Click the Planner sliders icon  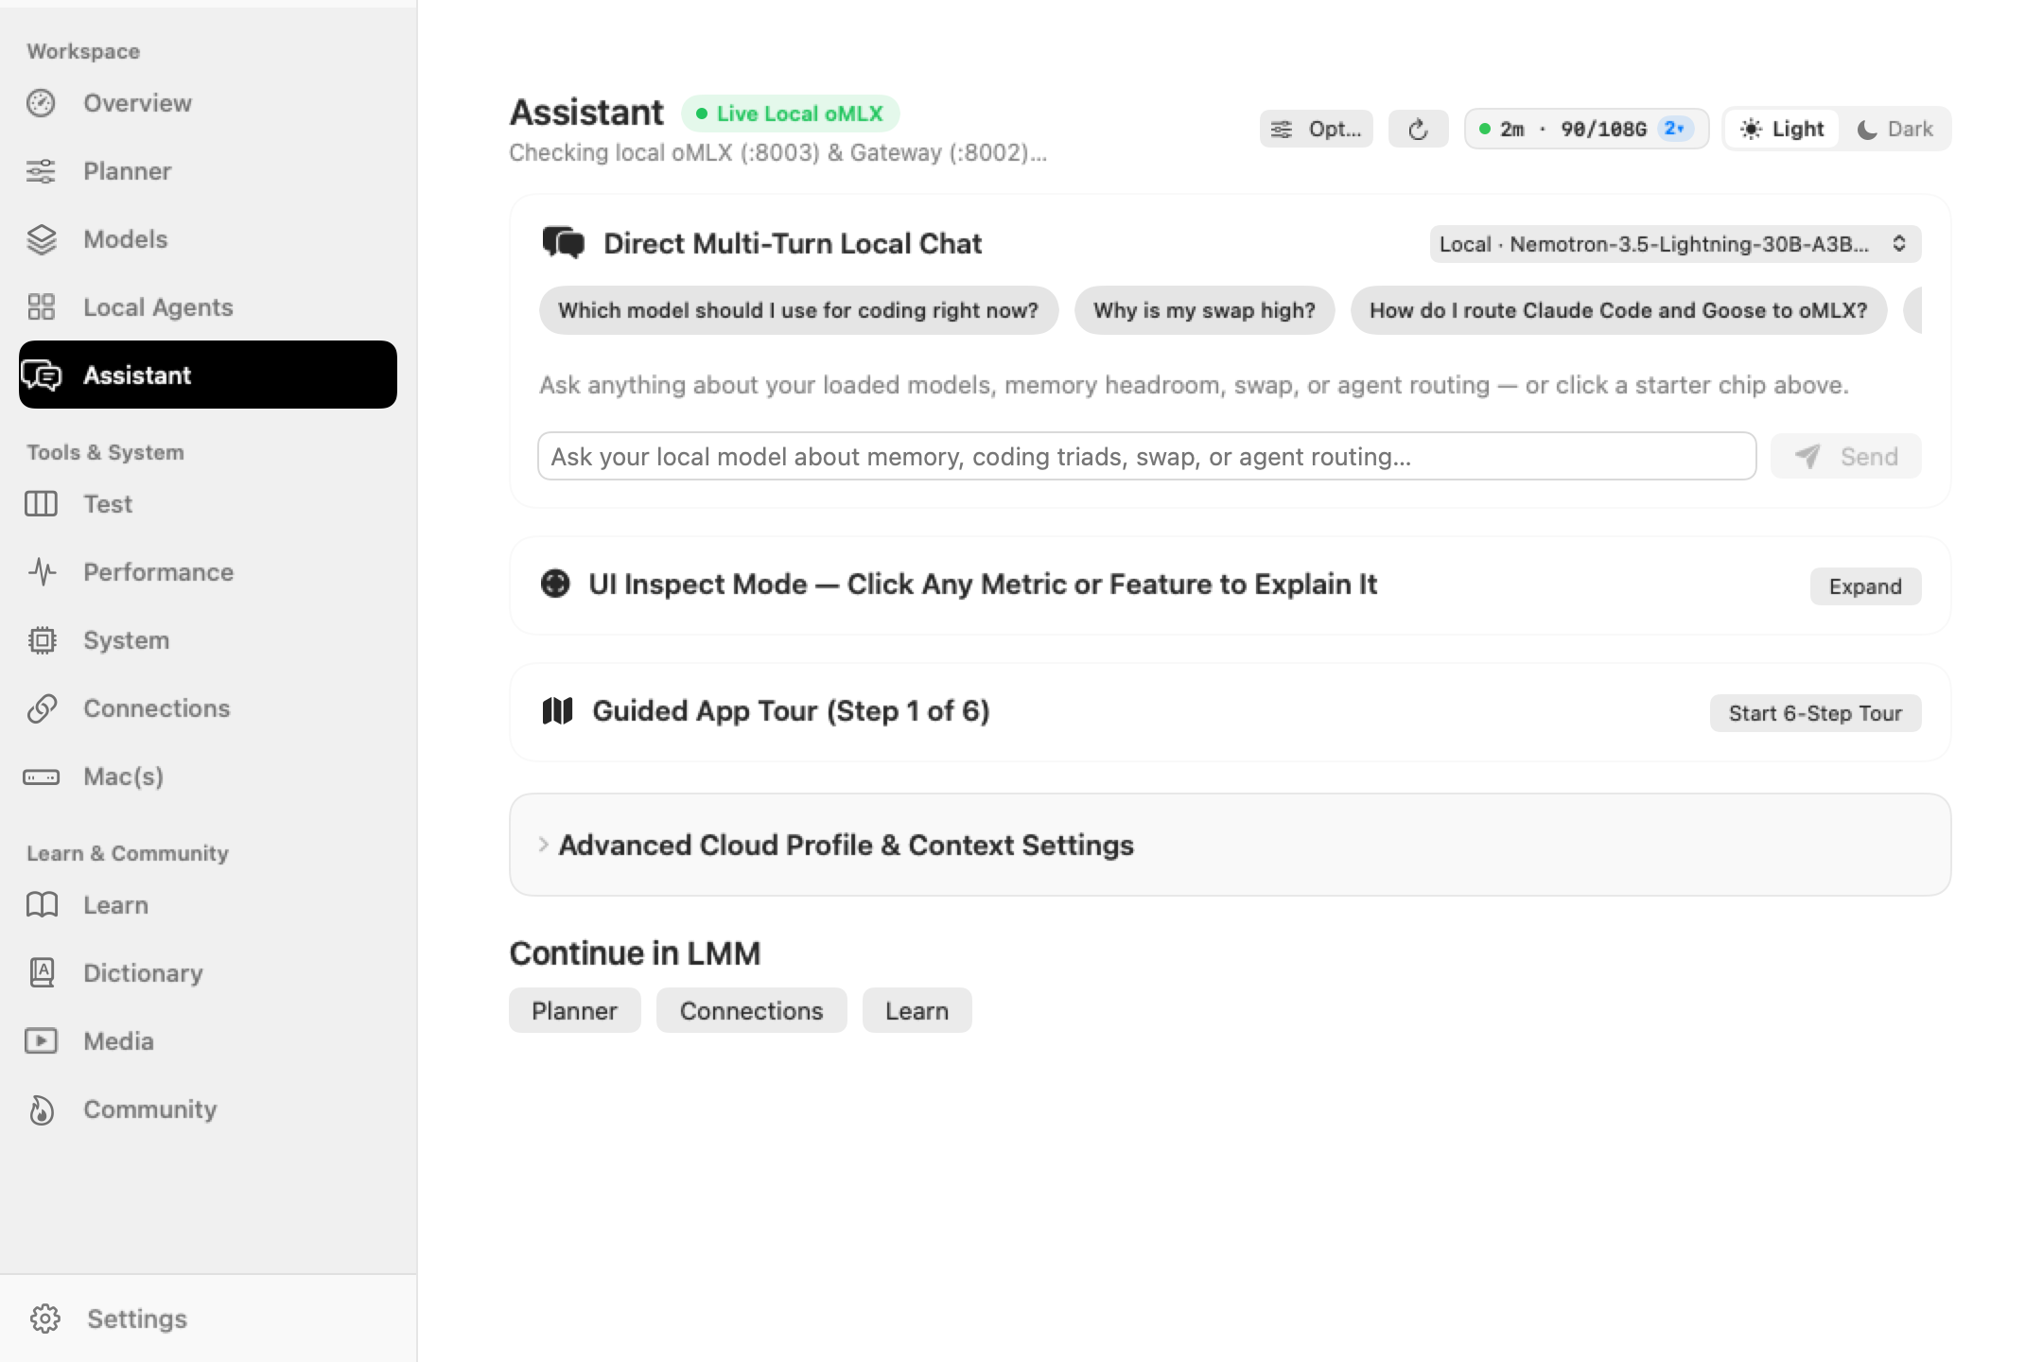(41, 171)
